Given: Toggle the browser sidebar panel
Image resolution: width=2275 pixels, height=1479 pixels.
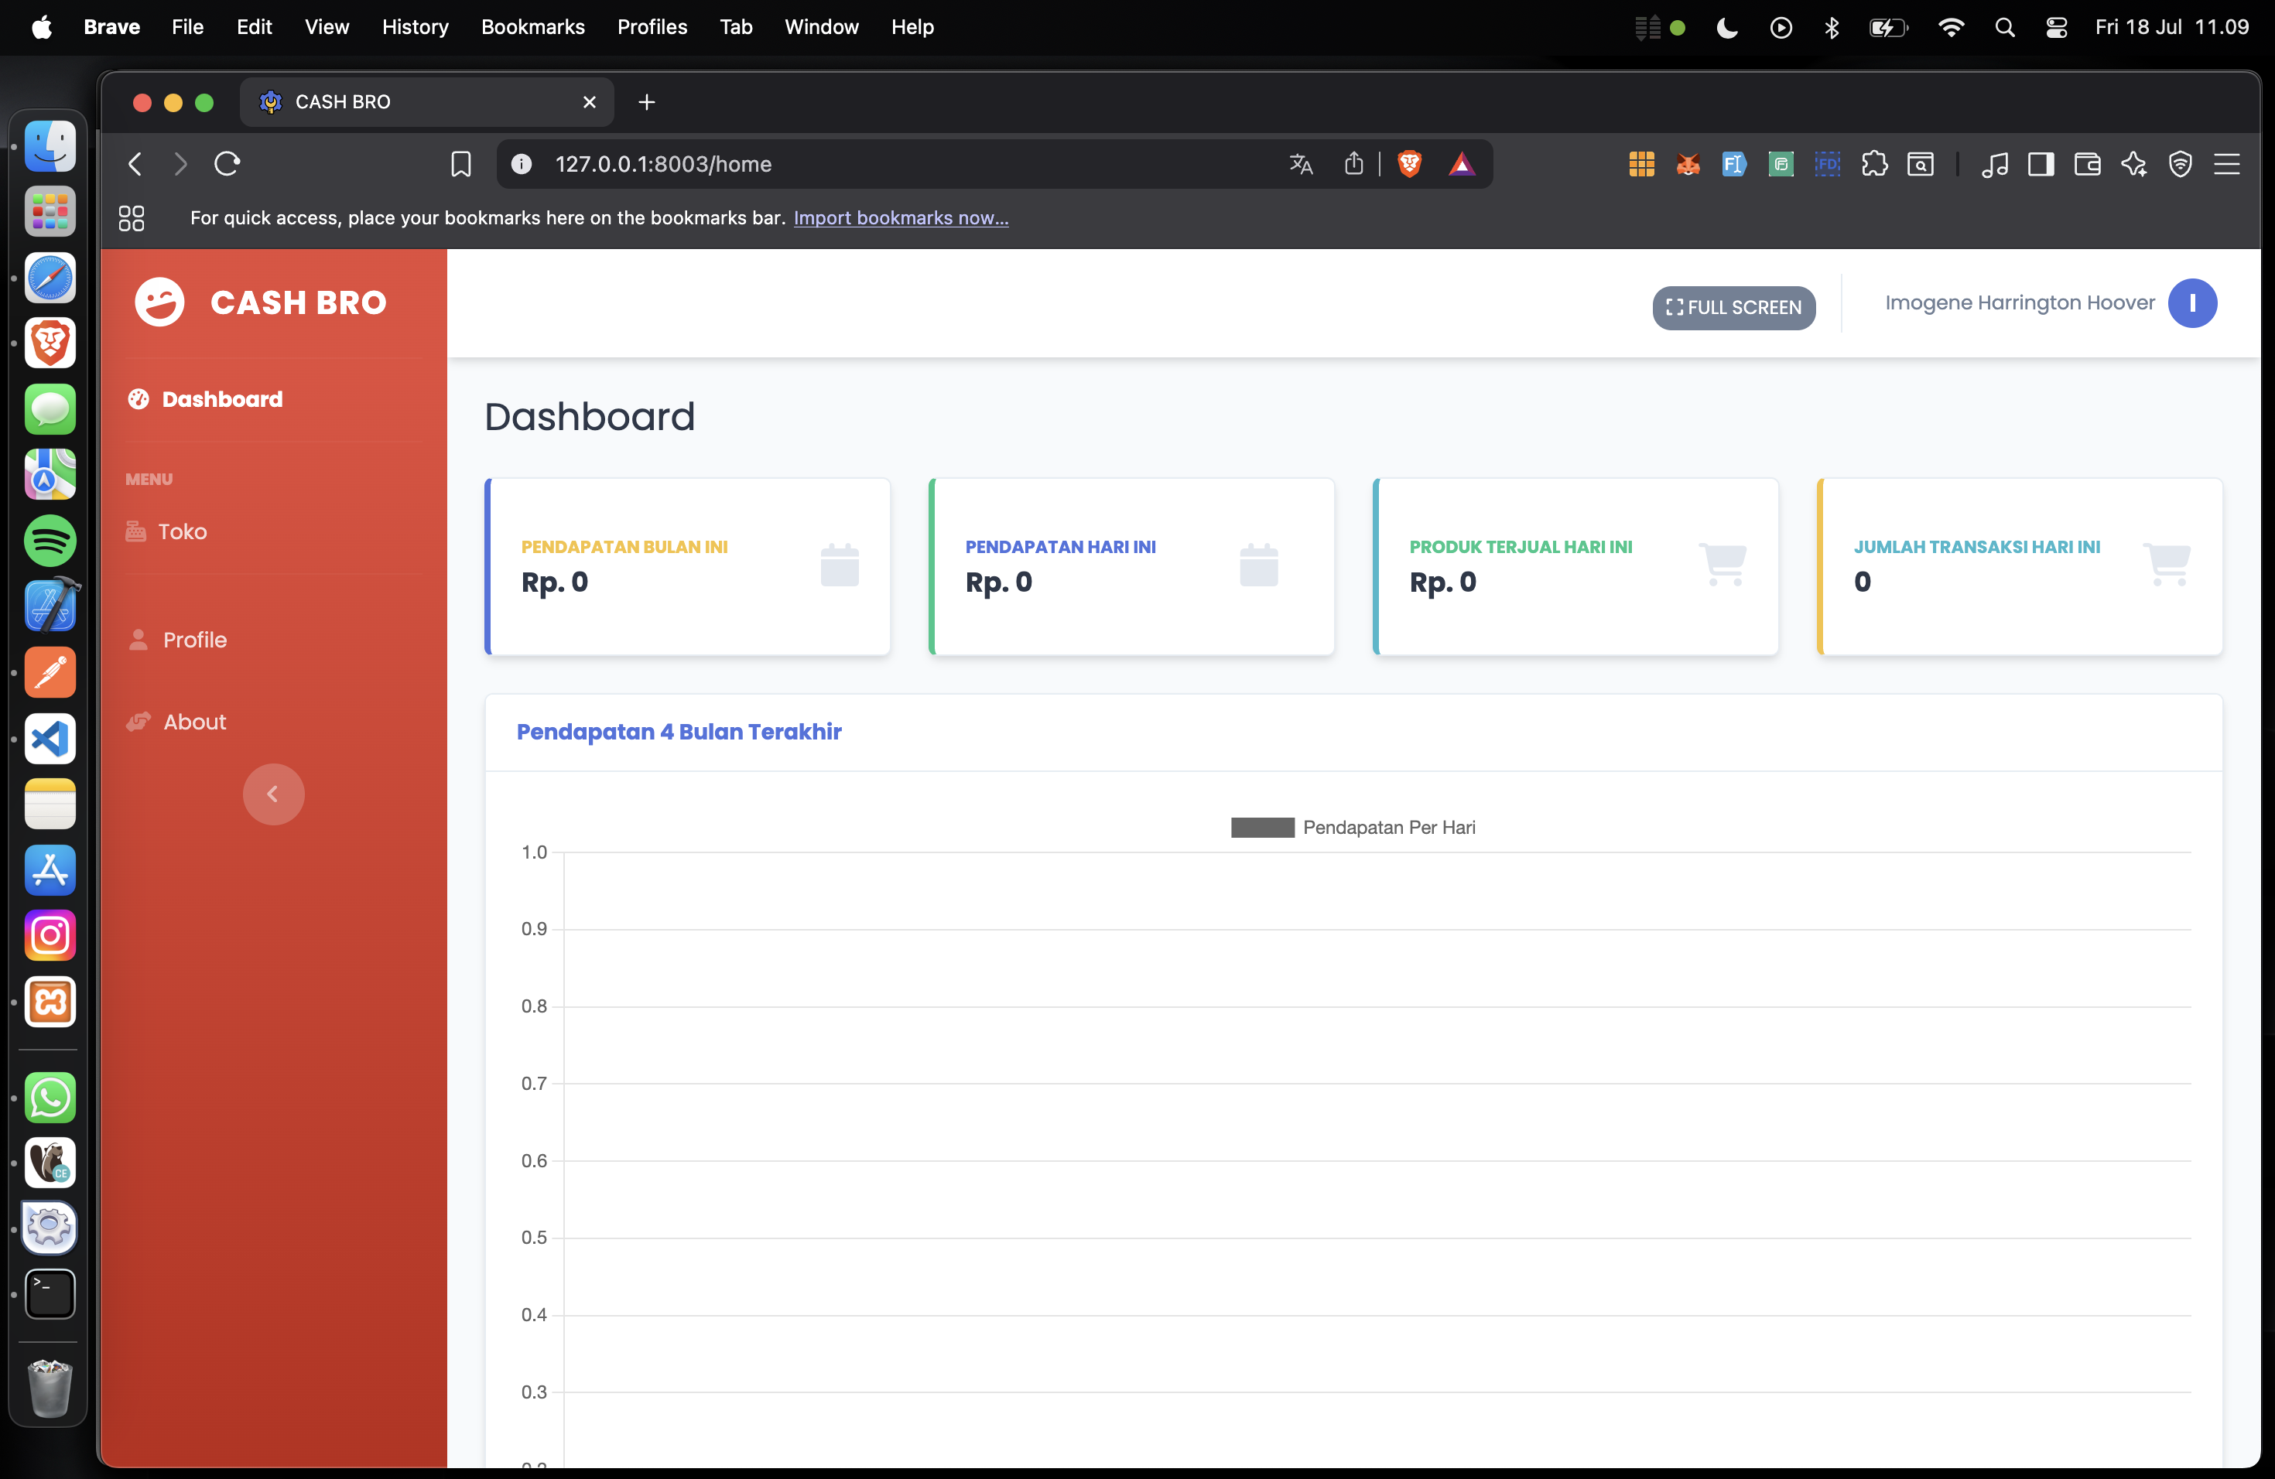Looking at the screenshot, I should tap(2041, 164).
